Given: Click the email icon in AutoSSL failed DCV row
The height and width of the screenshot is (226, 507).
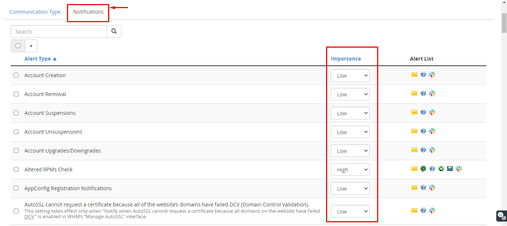Looking at the screenshot, I should [x=414, y=210].
